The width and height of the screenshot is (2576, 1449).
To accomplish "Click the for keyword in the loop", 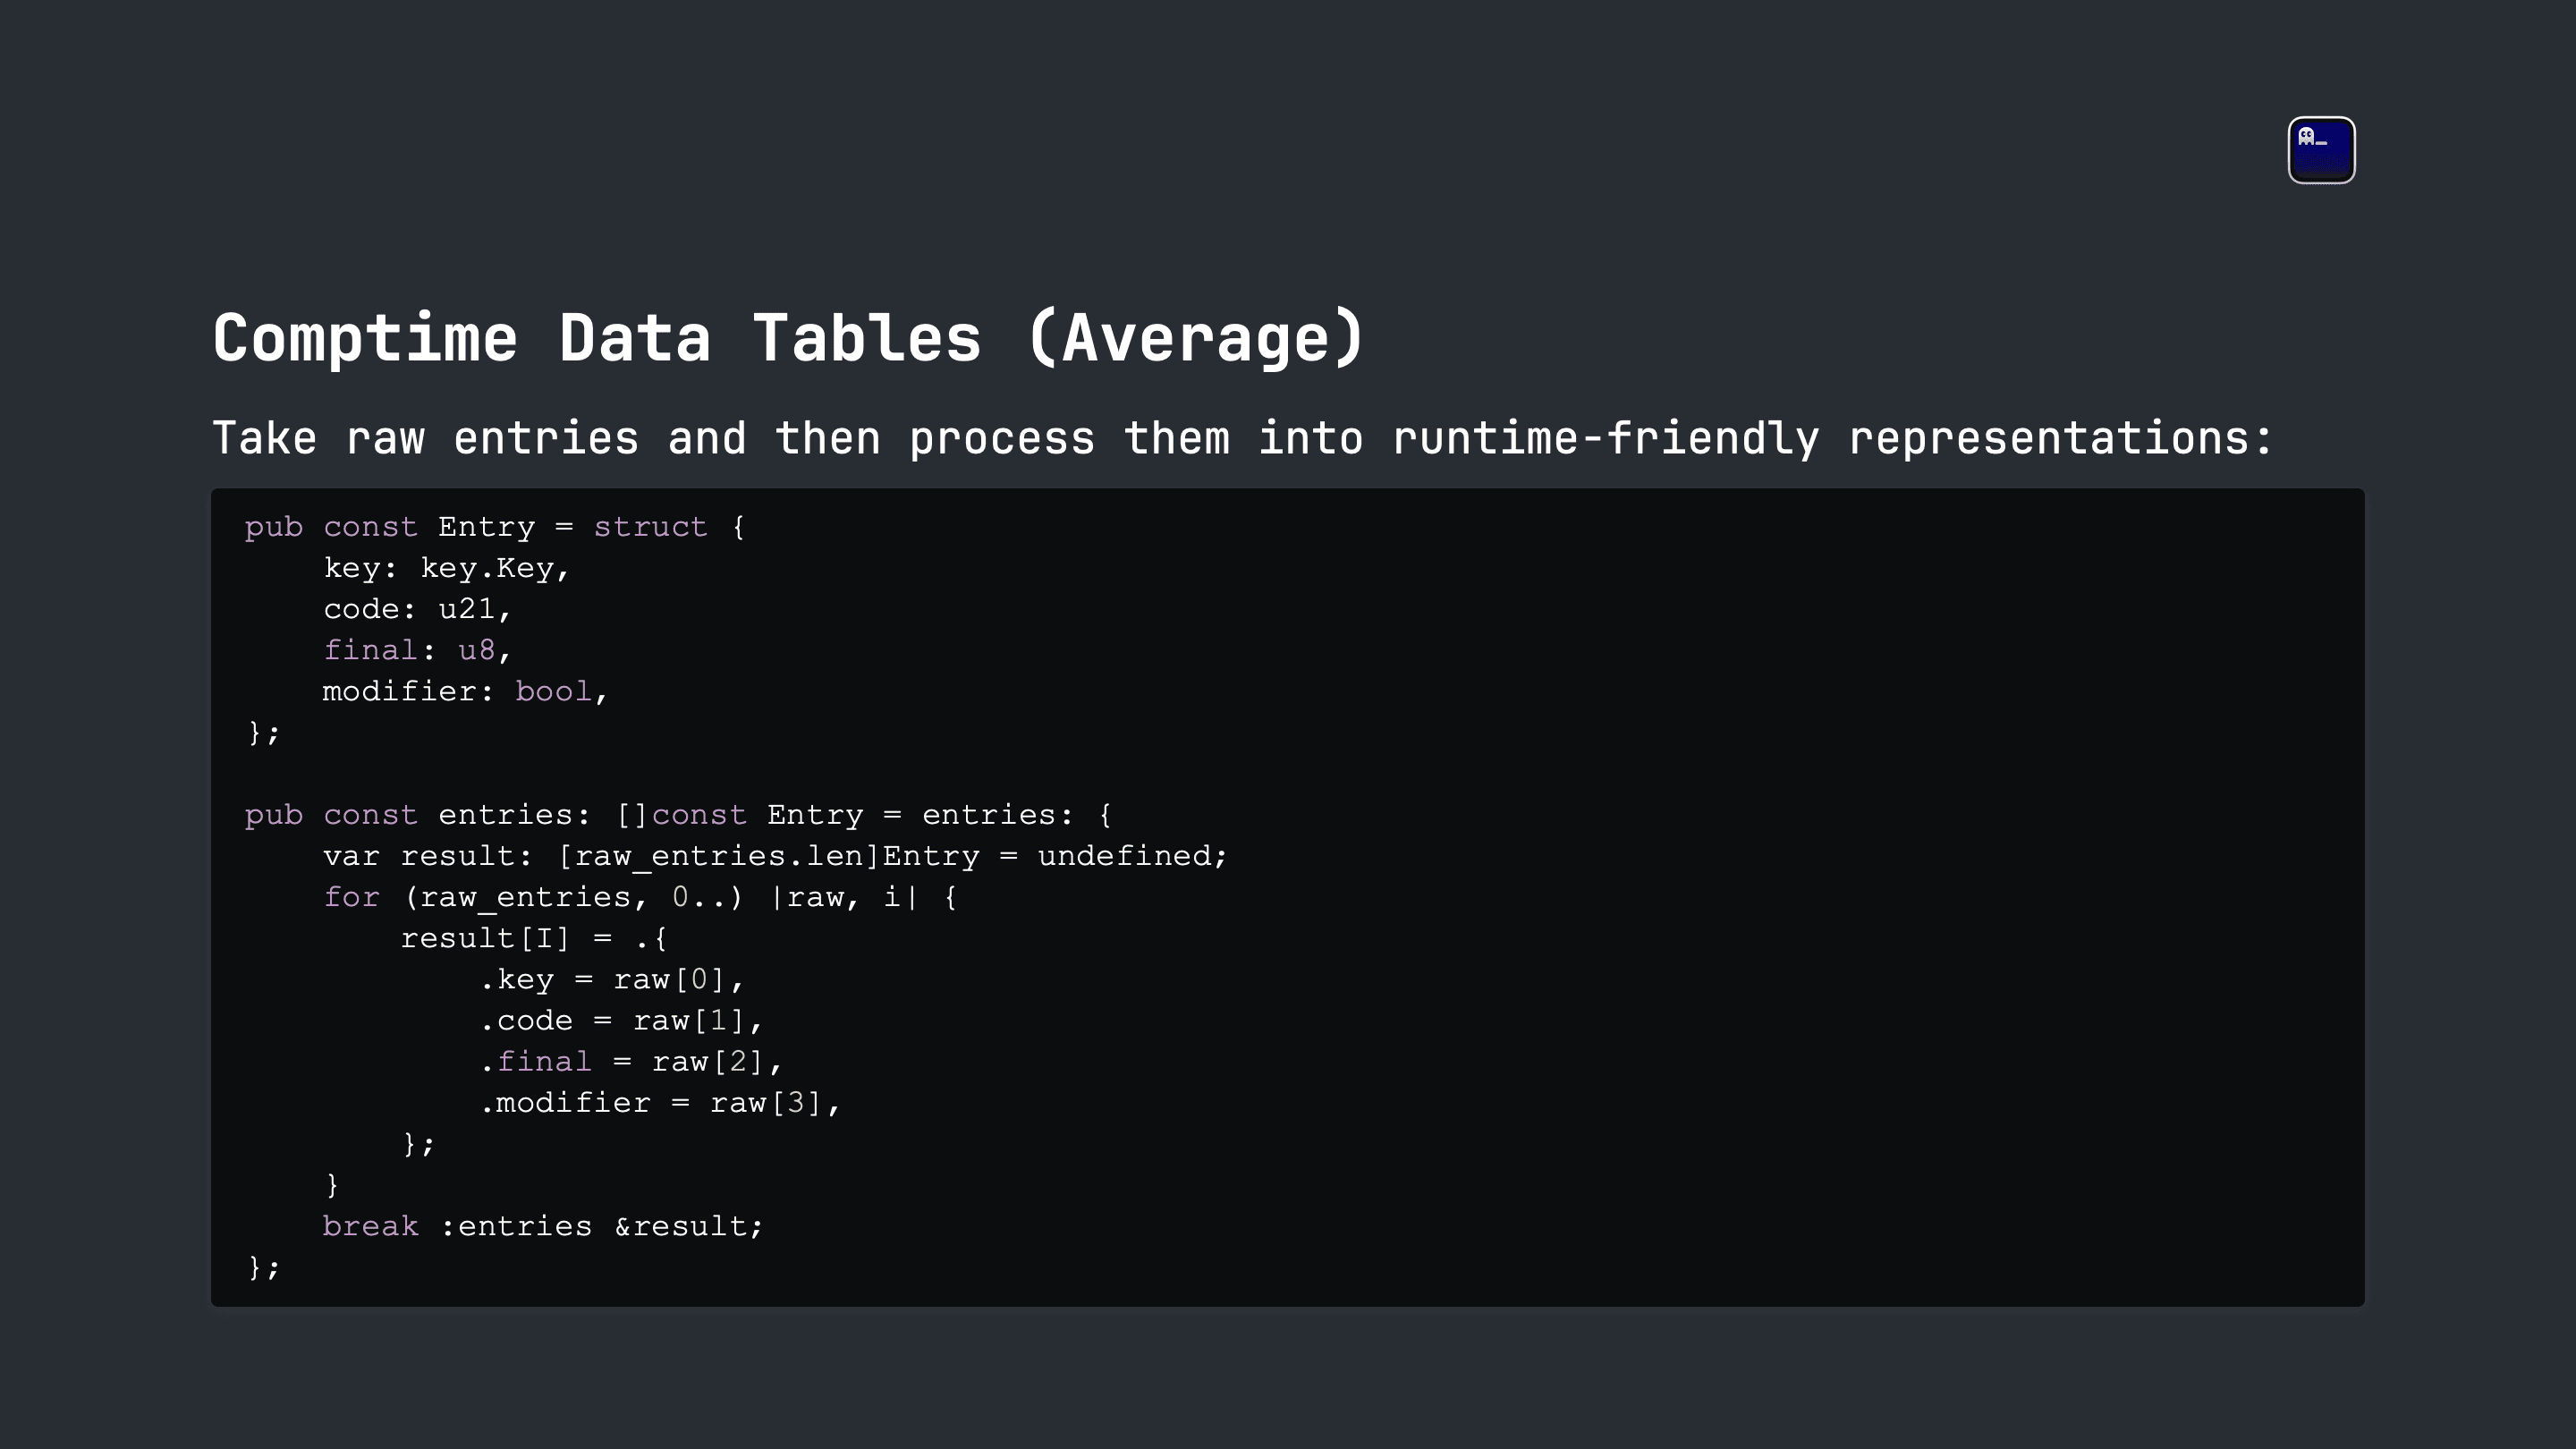I will [x=352, y=897].
